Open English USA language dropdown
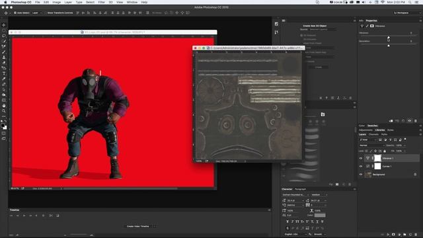The image size is (423, 238). click(x=295, y=234)
